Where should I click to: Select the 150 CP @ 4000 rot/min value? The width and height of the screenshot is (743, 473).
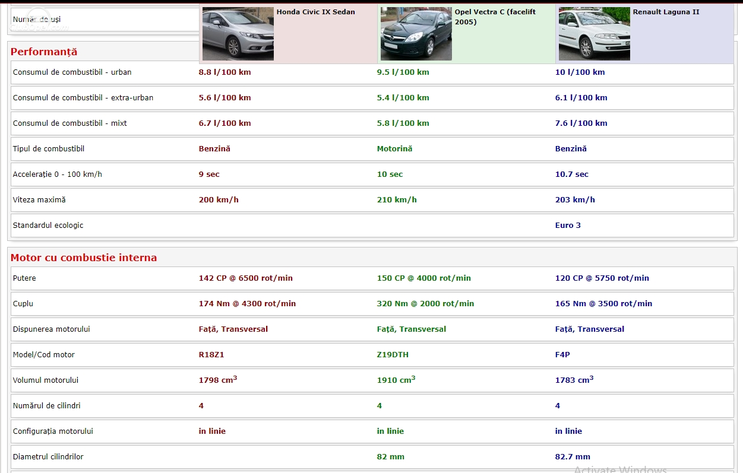coord(424,278)
